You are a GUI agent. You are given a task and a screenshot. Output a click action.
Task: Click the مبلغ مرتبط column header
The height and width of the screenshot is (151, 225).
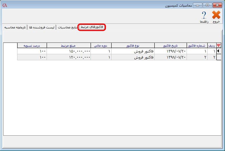pyautogui.click(x=68, y=46)
